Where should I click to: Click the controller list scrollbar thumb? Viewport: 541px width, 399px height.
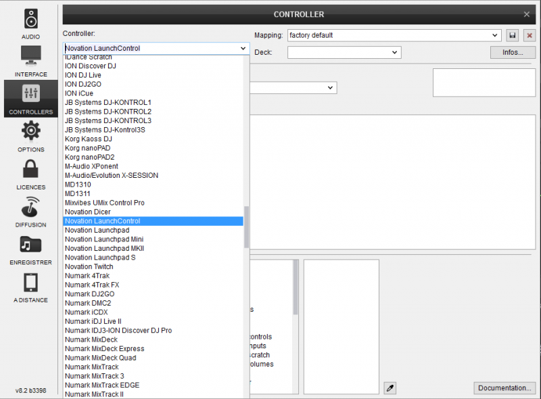(246, 227)
